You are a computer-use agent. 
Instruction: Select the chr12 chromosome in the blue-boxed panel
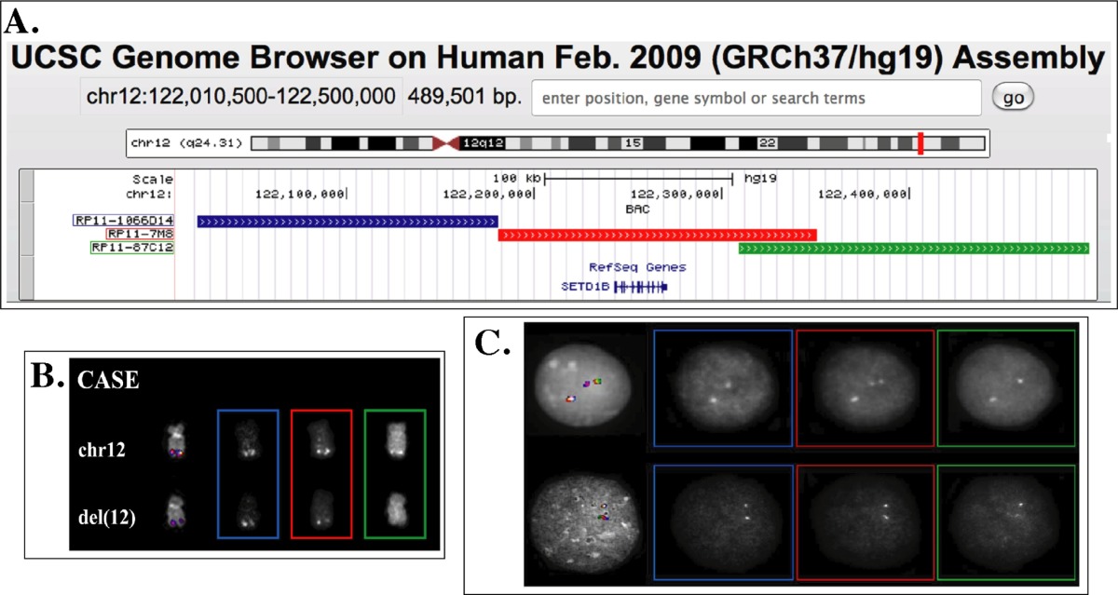click(246, 439)
